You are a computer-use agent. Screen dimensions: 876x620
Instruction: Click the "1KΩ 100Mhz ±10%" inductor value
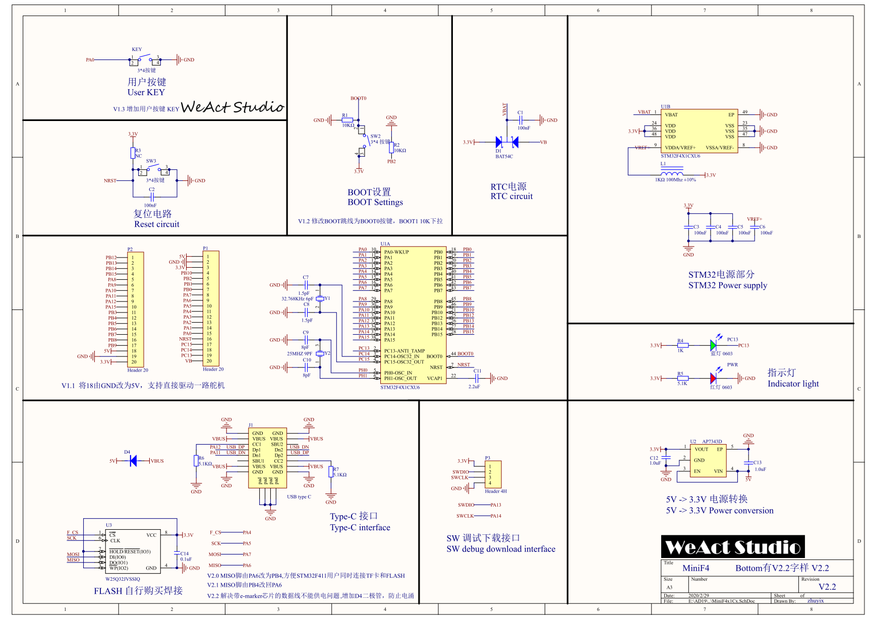coord(675,180)
